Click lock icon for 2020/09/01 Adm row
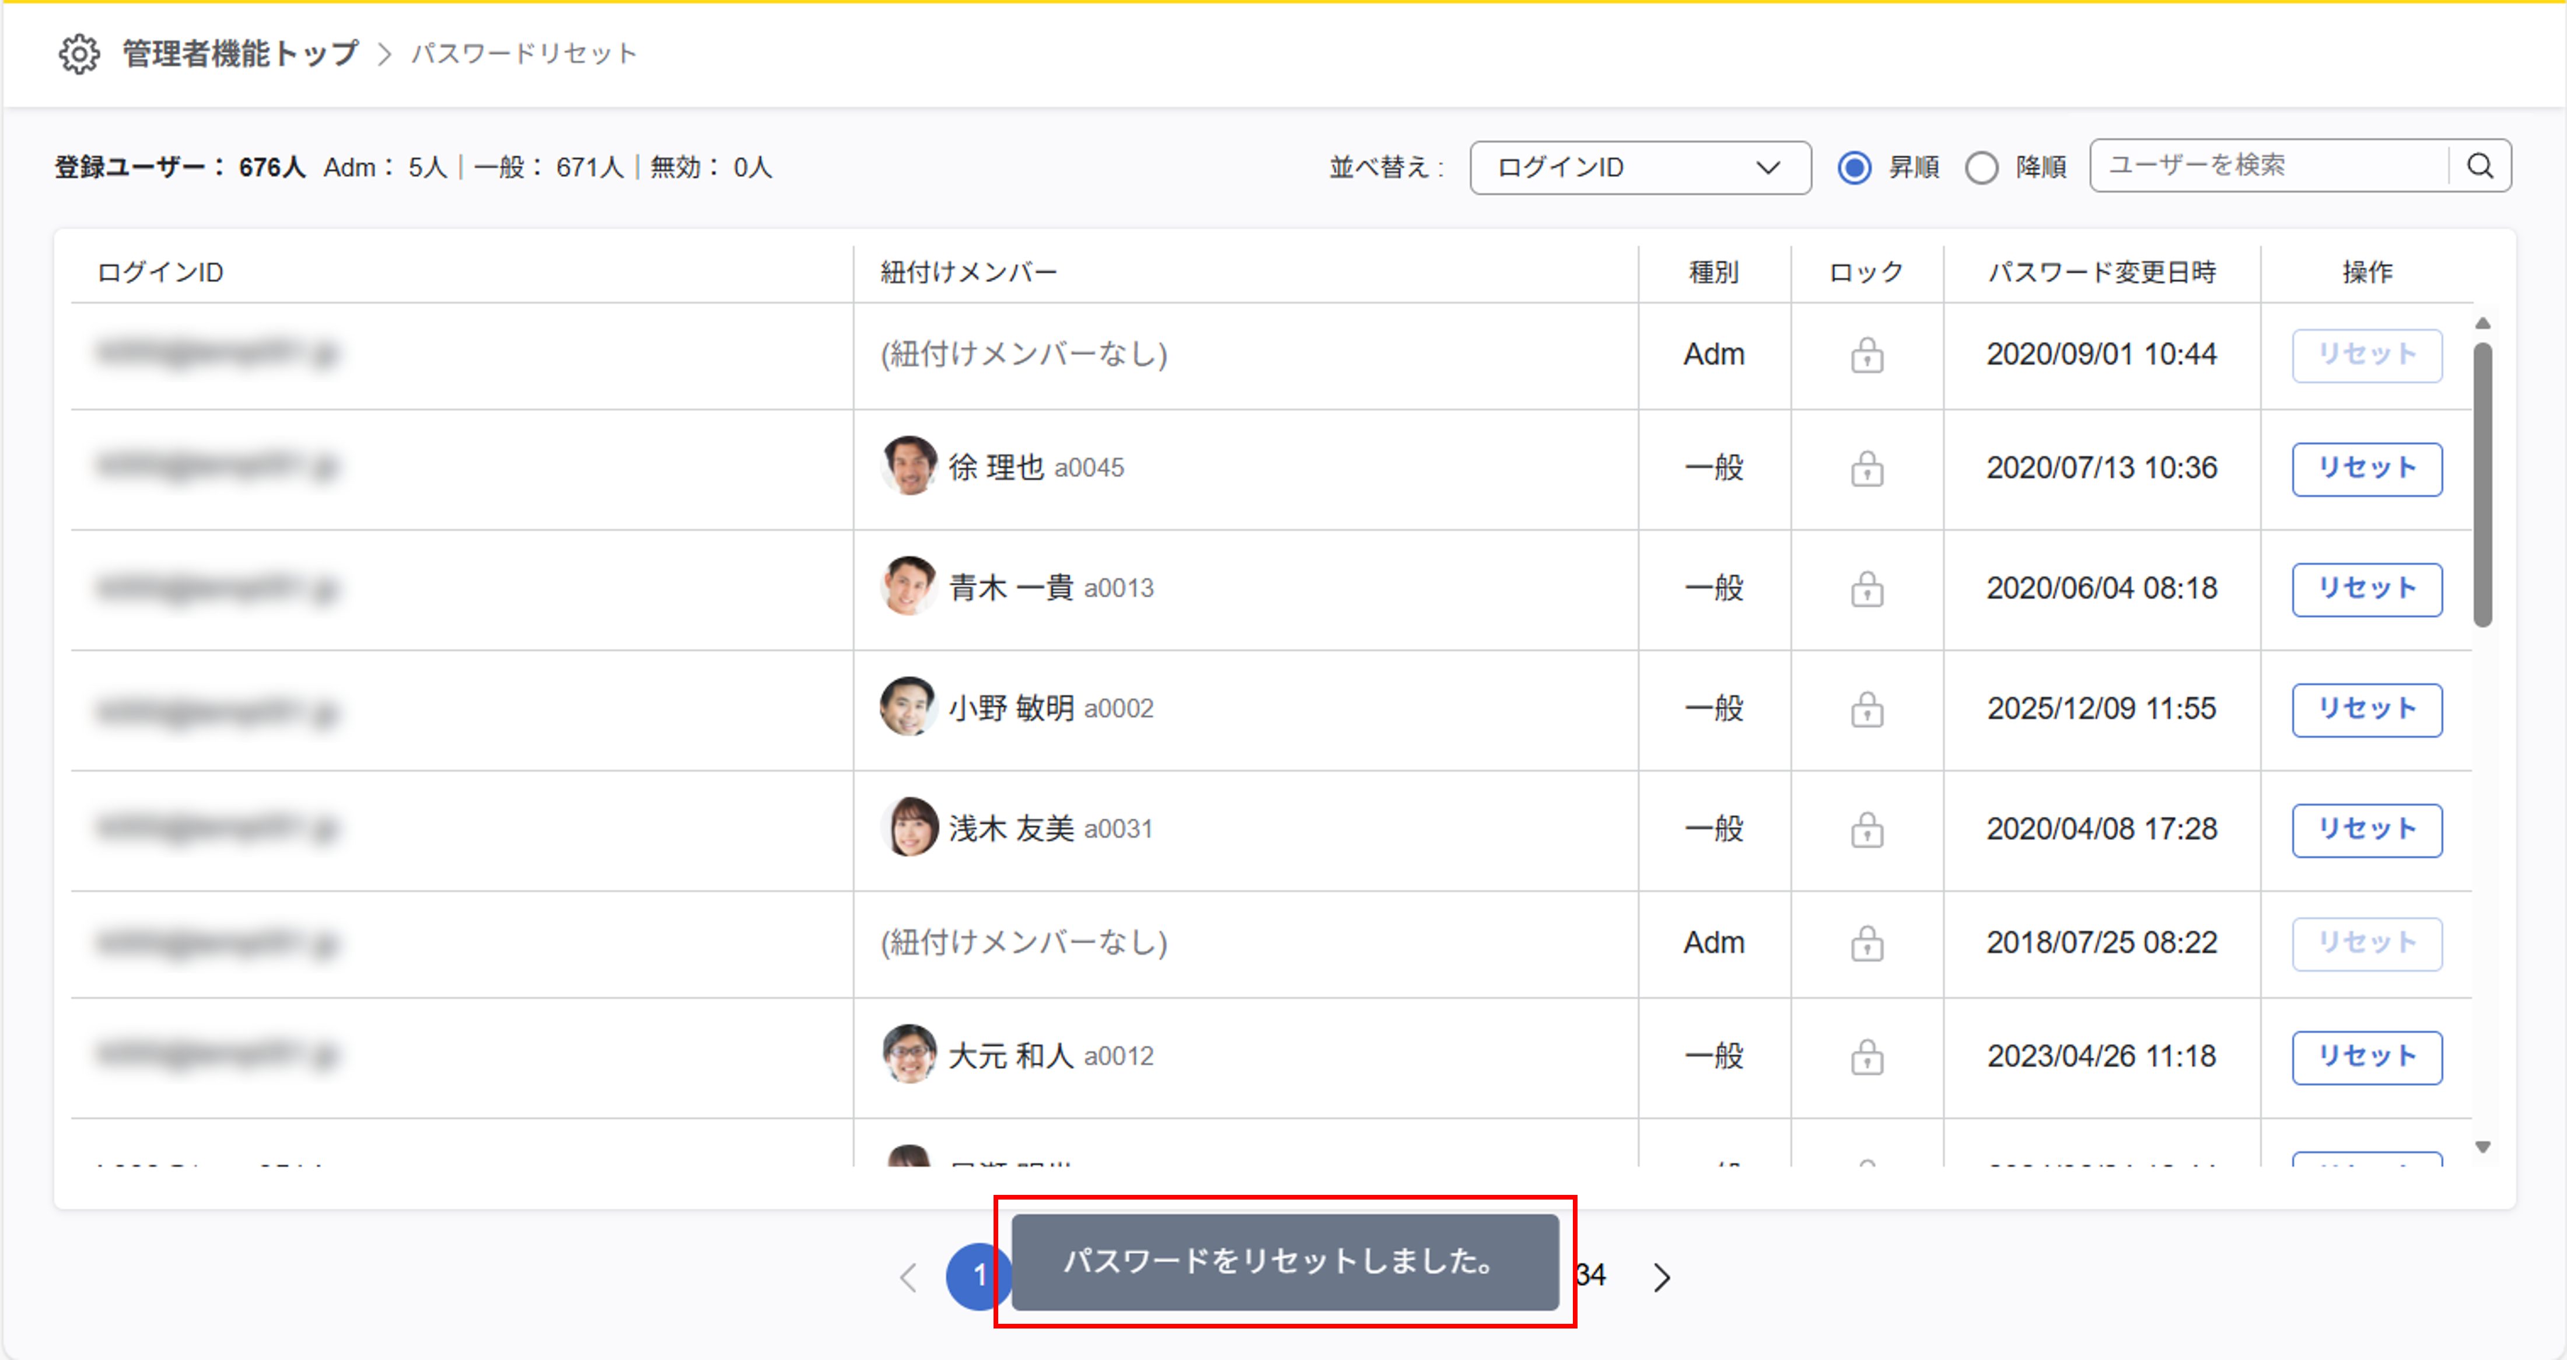 coord(1866,355)
